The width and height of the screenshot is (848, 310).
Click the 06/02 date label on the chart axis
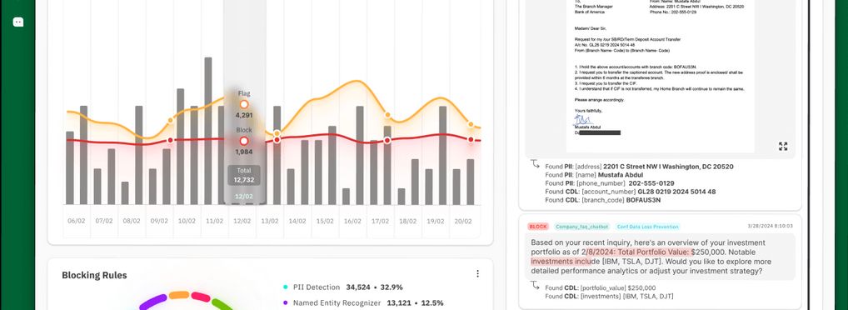click(x=77, y=222)
